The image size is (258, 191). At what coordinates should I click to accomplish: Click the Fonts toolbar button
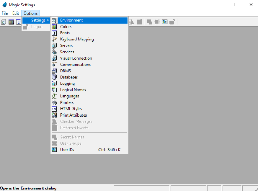[x=19, y=22]
